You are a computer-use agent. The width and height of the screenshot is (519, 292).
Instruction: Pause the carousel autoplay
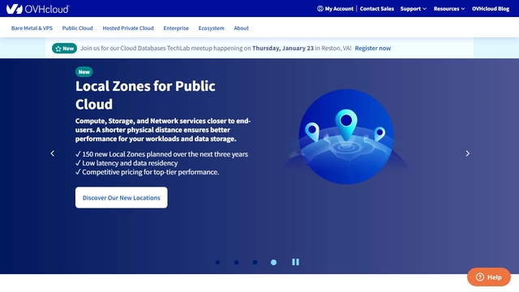point(295,262)
